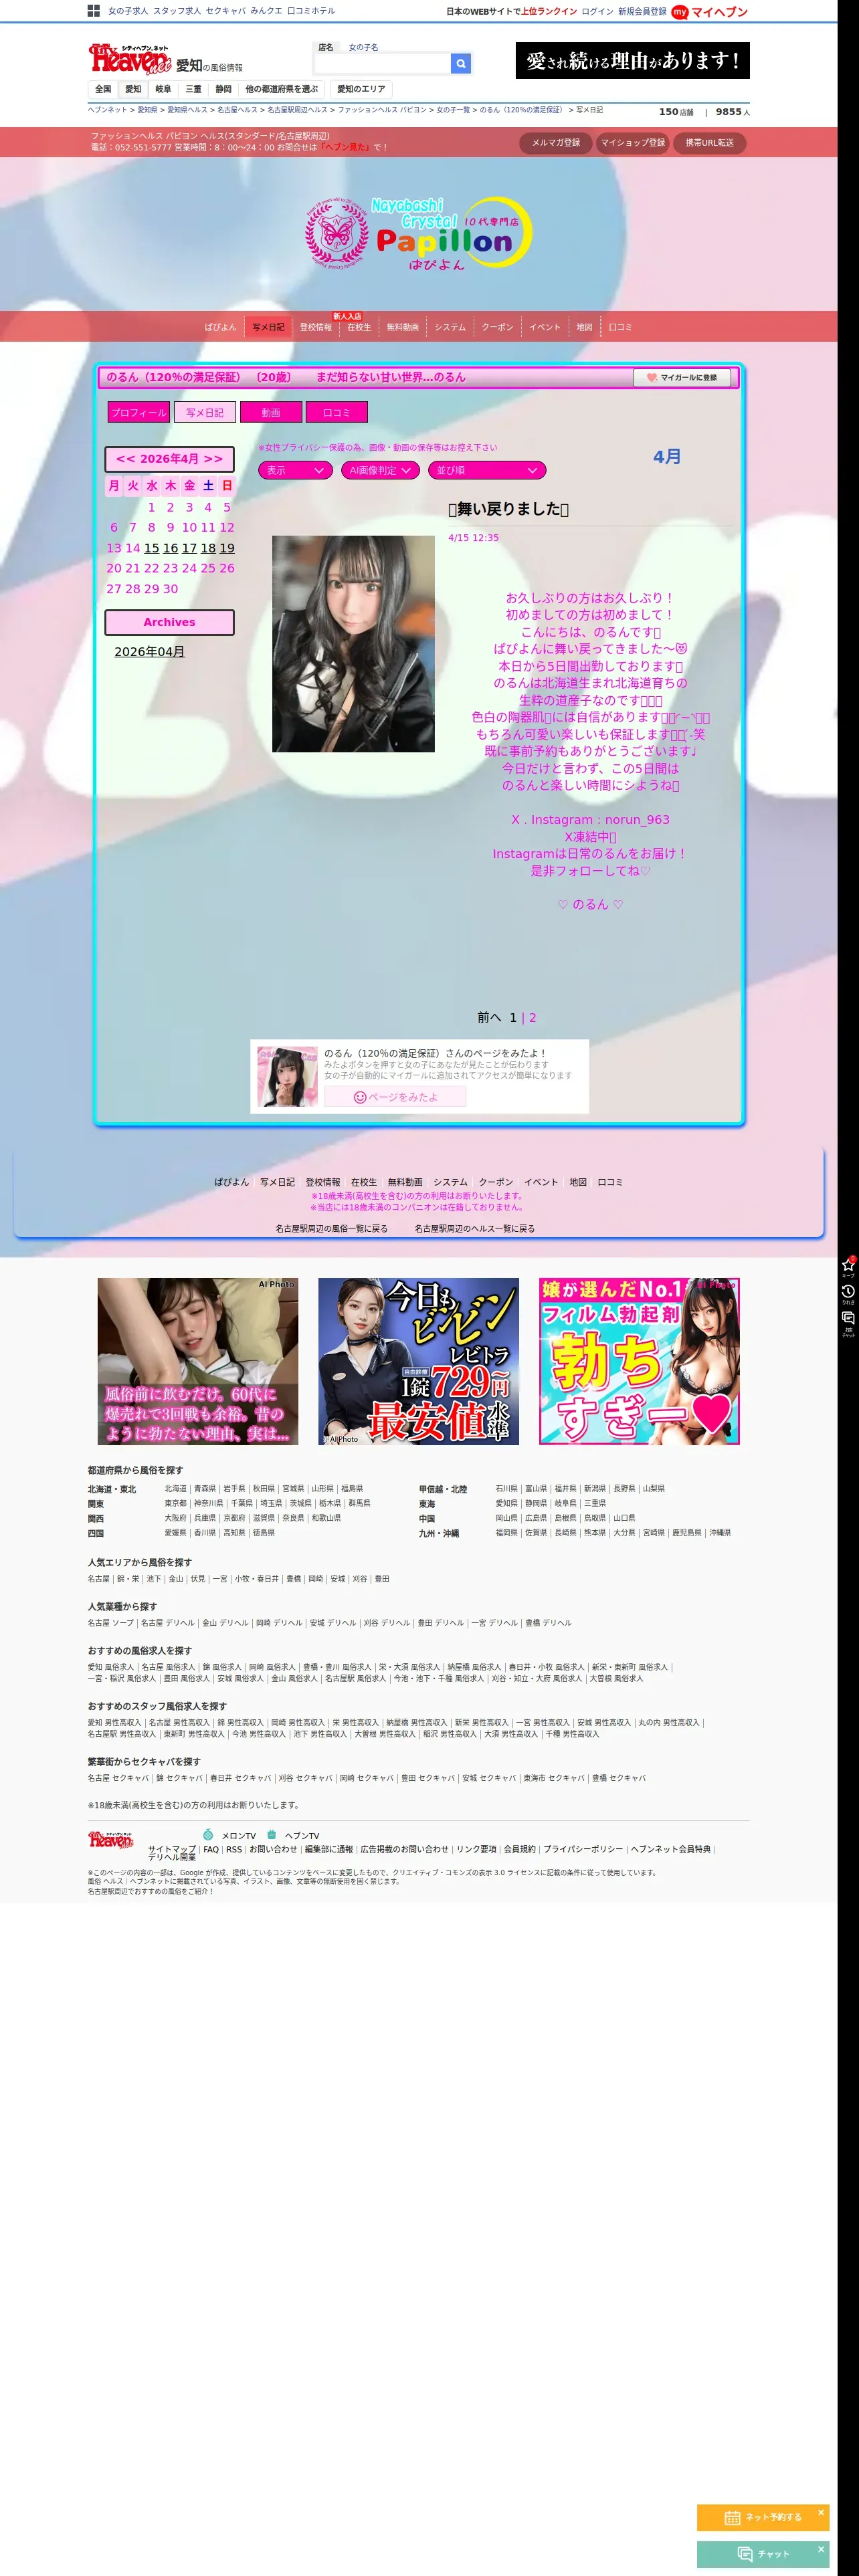The height and width of the screenshot is (2576, 859).
Task: Open the りれき history clock icon
Action: tap(848, 1293)
